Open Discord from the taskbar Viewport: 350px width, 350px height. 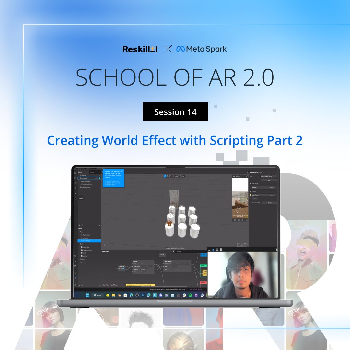click(161, 295)
